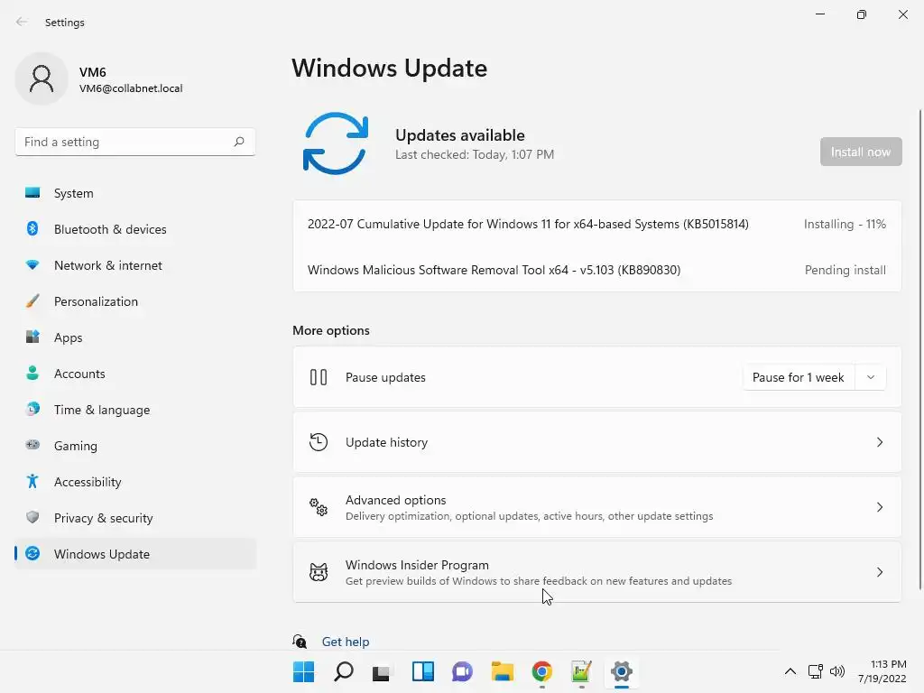Open the Get help link
Screen dimensions: 924x693
pos(346,642)
